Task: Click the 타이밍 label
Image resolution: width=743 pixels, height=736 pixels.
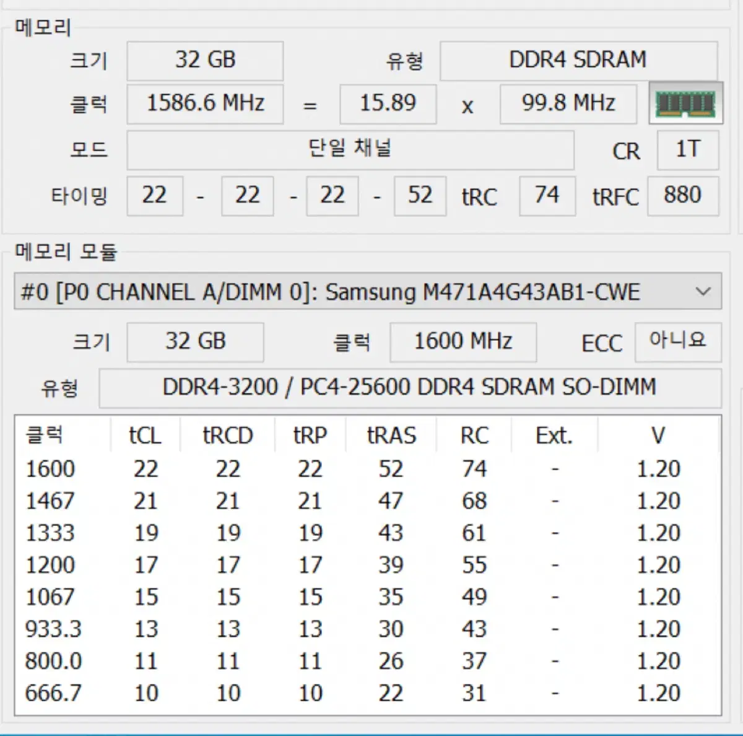Action: click(79, 196)
